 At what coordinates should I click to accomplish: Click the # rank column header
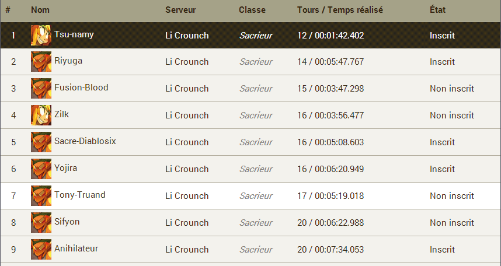[8, 10]
